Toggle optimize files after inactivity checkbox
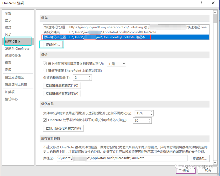220x176 pixels. click(x=45, y=120)
